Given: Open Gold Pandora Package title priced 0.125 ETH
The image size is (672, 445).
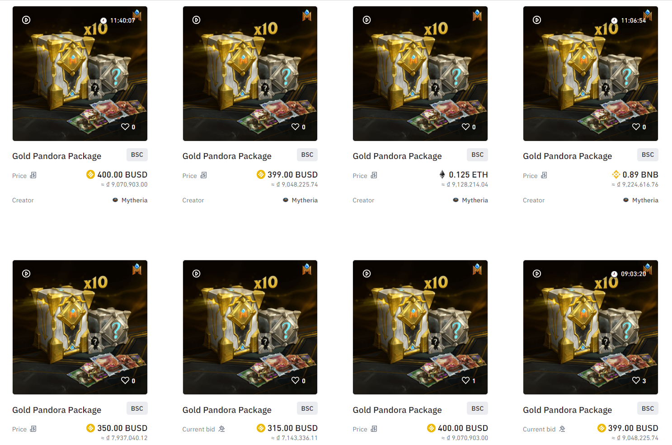Looking at the screenshot, I should pos(397,156).
